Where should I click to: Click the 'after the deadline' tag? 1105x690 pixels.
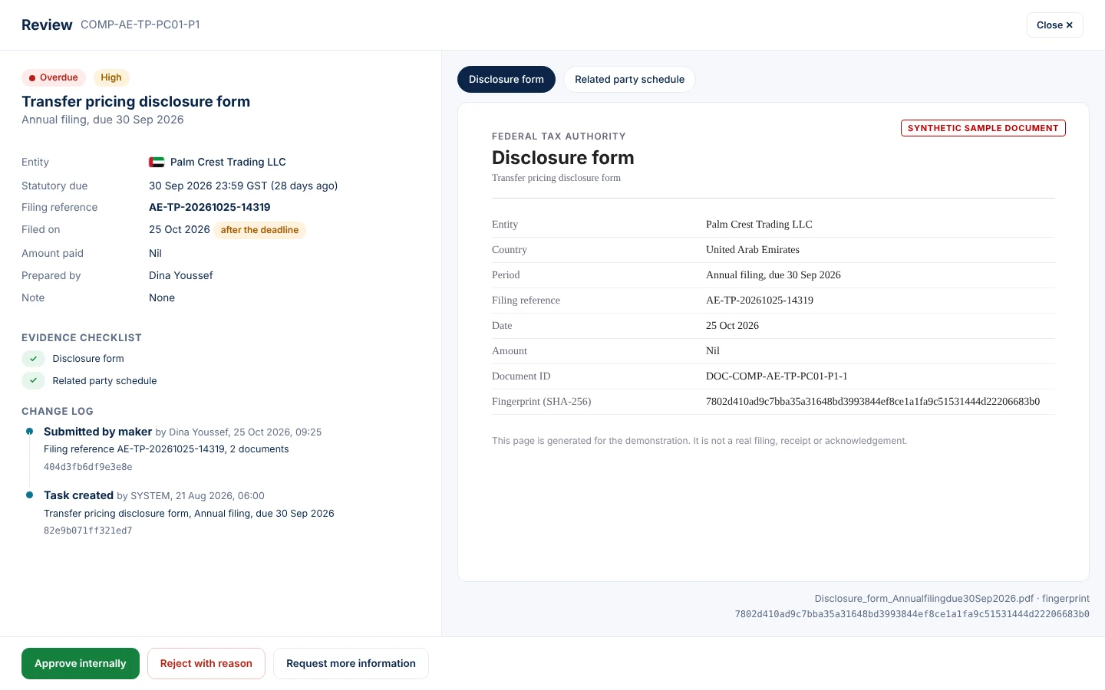(259, 230)
